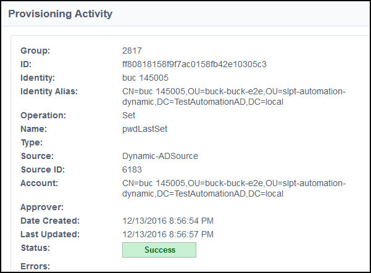Click the Status field label
Screen dimensions: 371x273
(x=35, y=248)
